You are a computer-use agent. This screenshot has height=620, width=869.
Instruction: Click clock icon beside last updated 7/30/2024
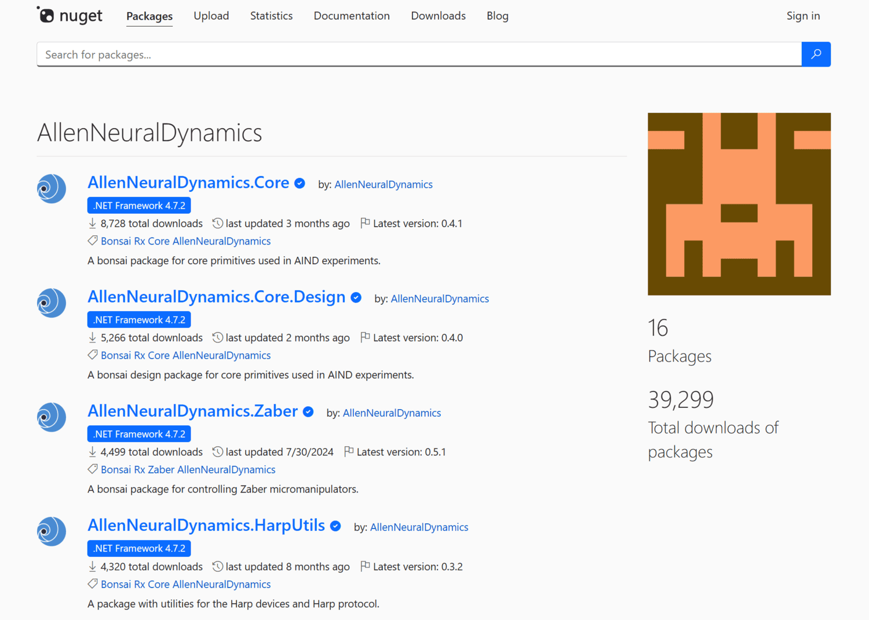click(x=218, y=451)
